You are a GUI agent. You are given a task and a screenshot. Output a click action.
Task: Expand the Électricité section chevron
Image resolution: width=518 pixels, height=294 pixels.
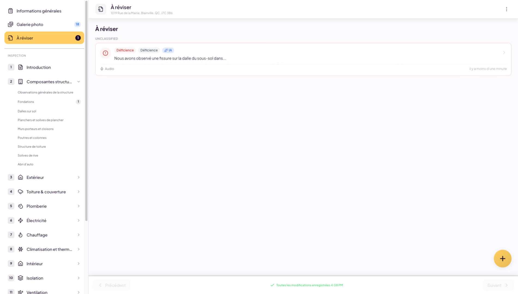click(x=78, y=220)
